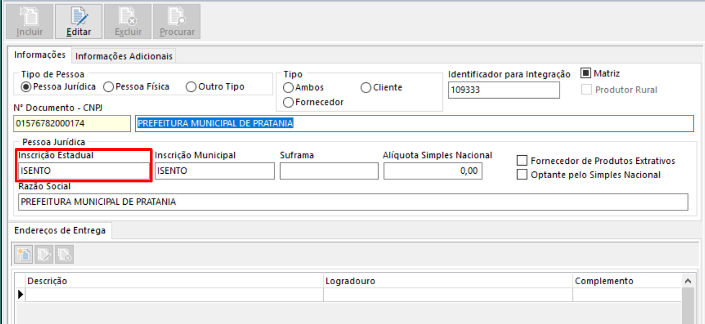Click the Editar toolbar button
Image resolution: width=705 pixels, height=324 pixels.
point(79,21)
